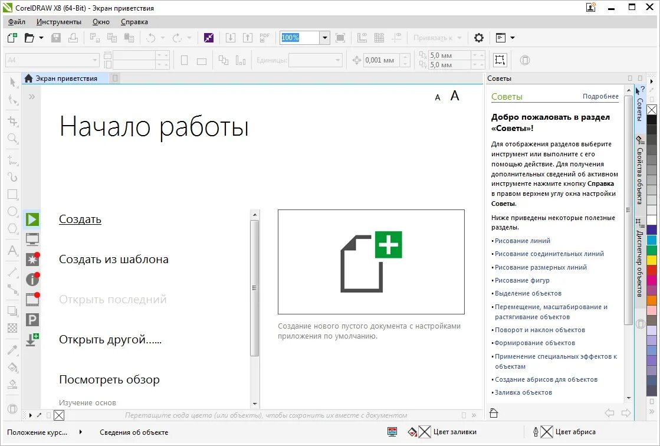The image size is (660, 446).
Task: Click the New document icon in toolbar
Action: (x=12, y=38)
